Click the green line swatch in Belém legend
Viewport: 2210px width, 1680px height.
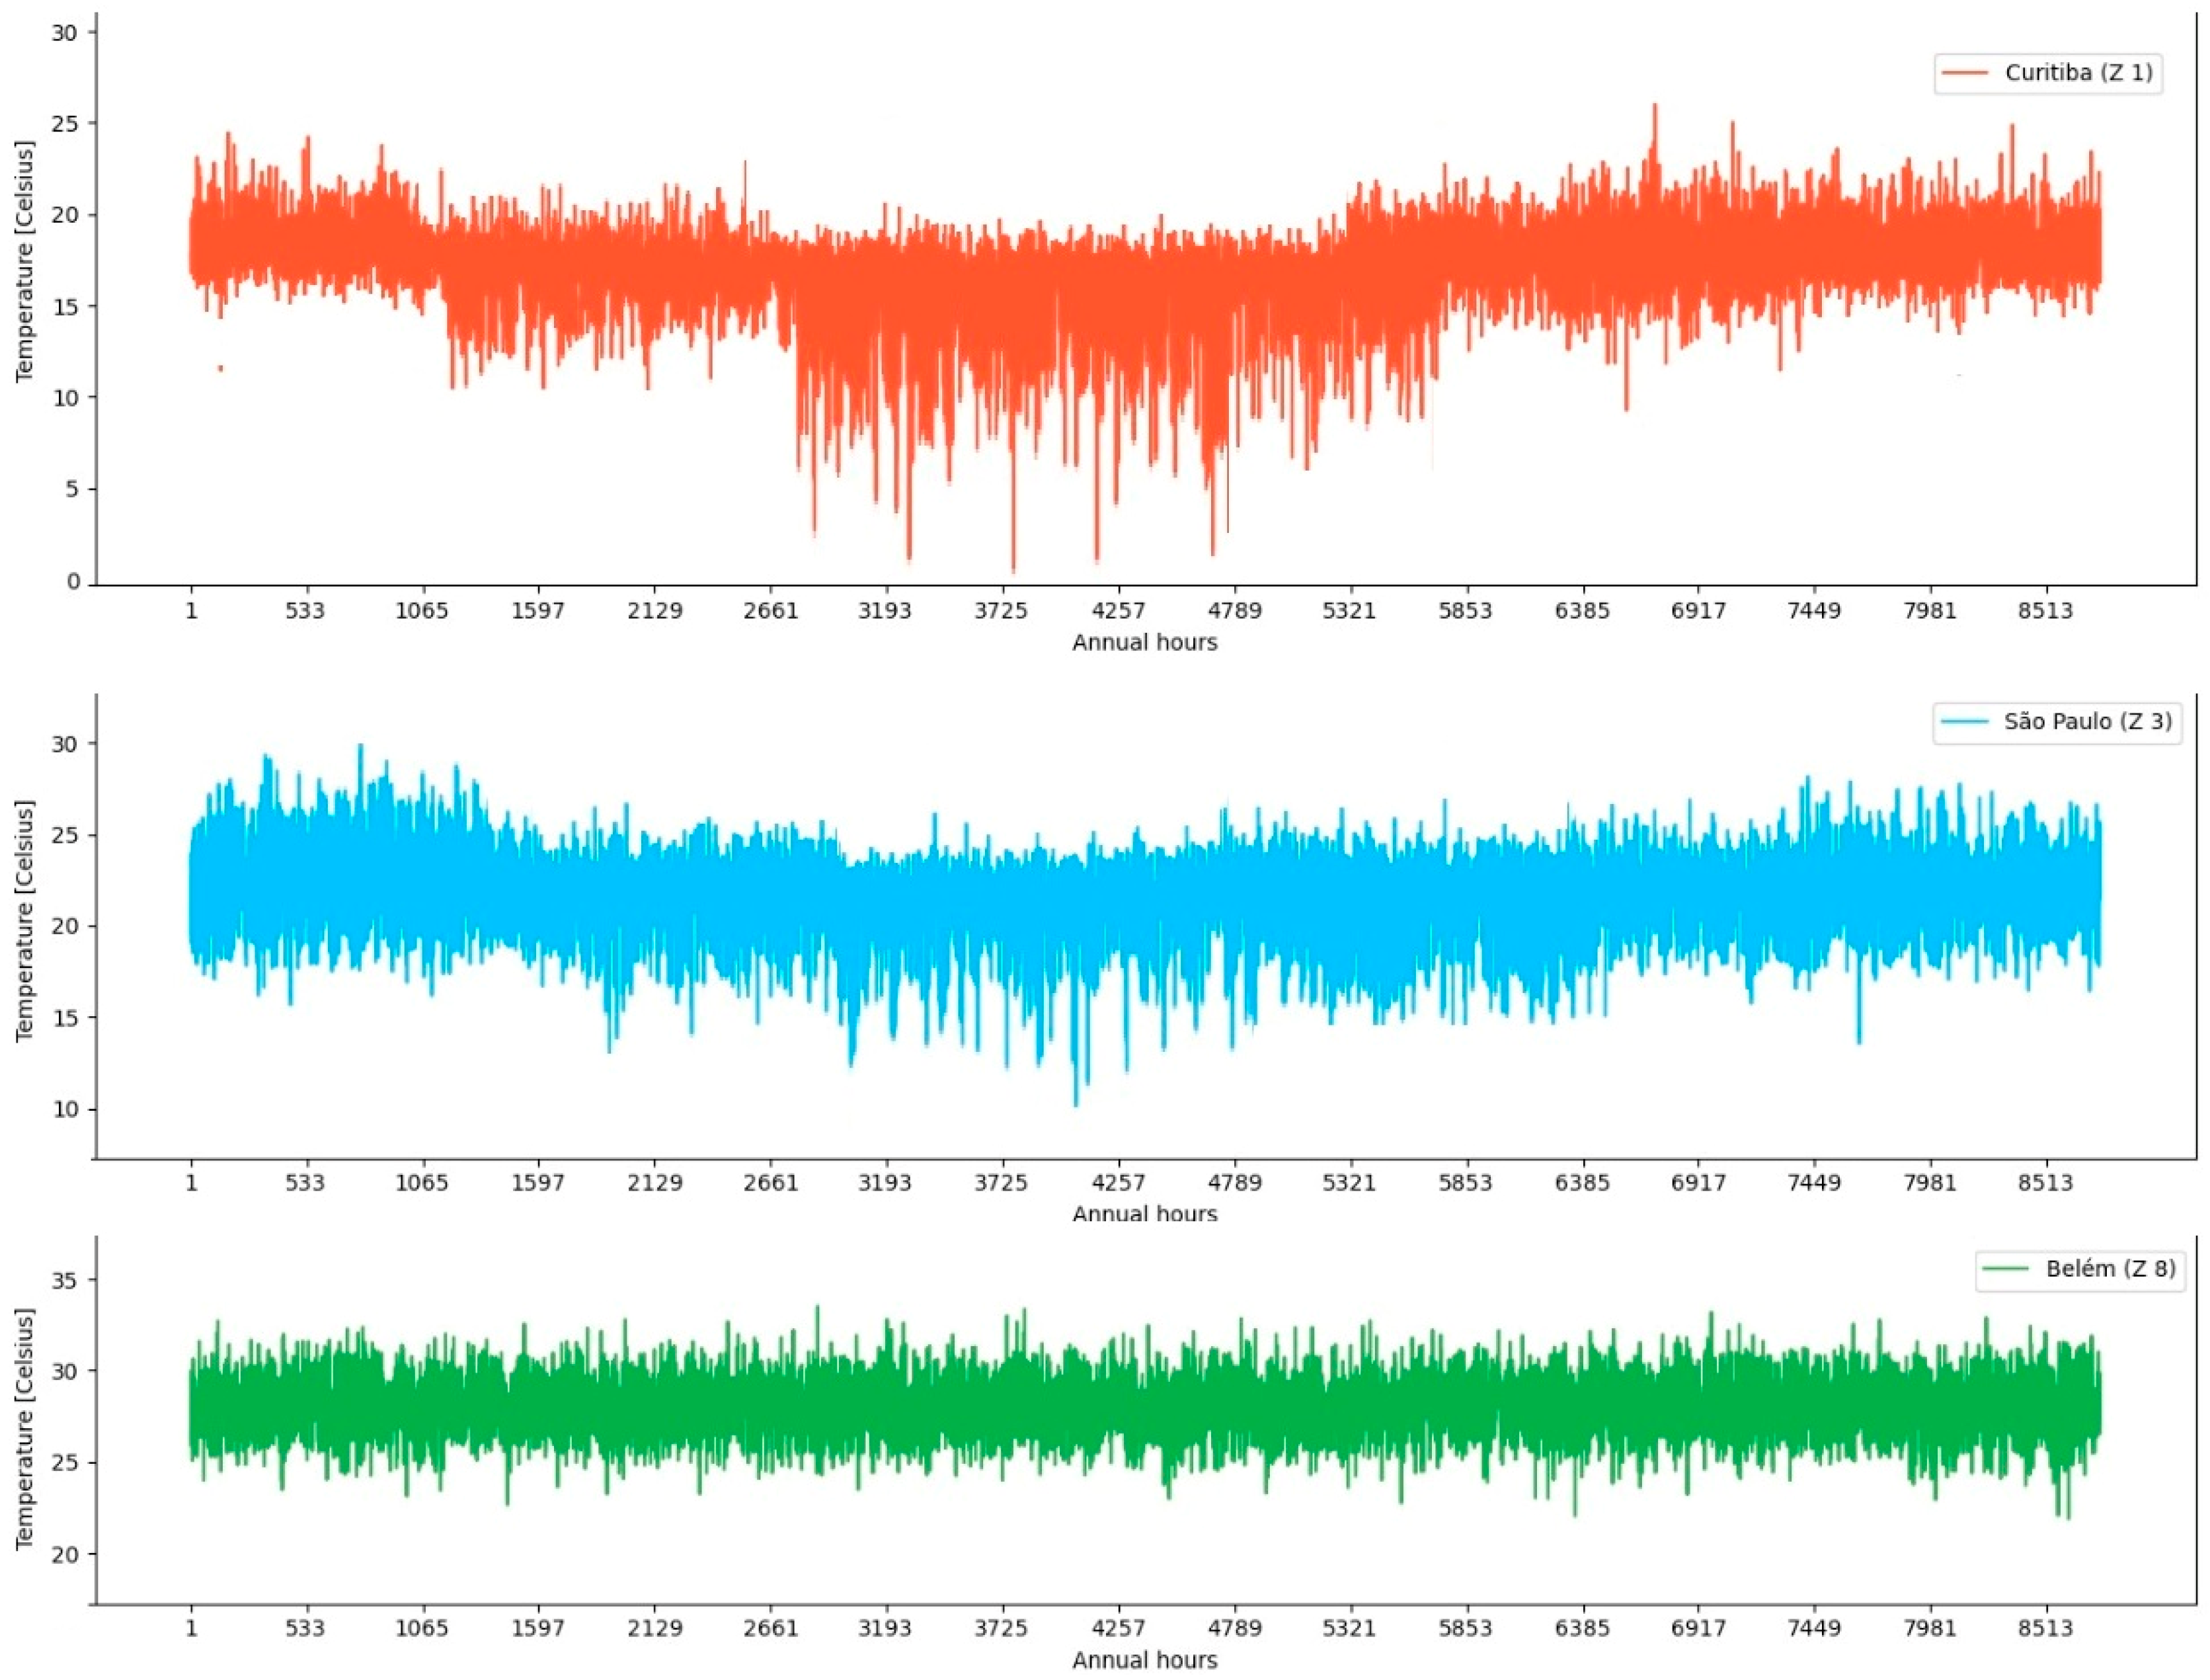point(2005,1268)
